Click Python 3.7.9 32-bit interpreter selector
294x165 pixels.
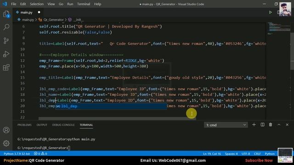pos(17,154)
